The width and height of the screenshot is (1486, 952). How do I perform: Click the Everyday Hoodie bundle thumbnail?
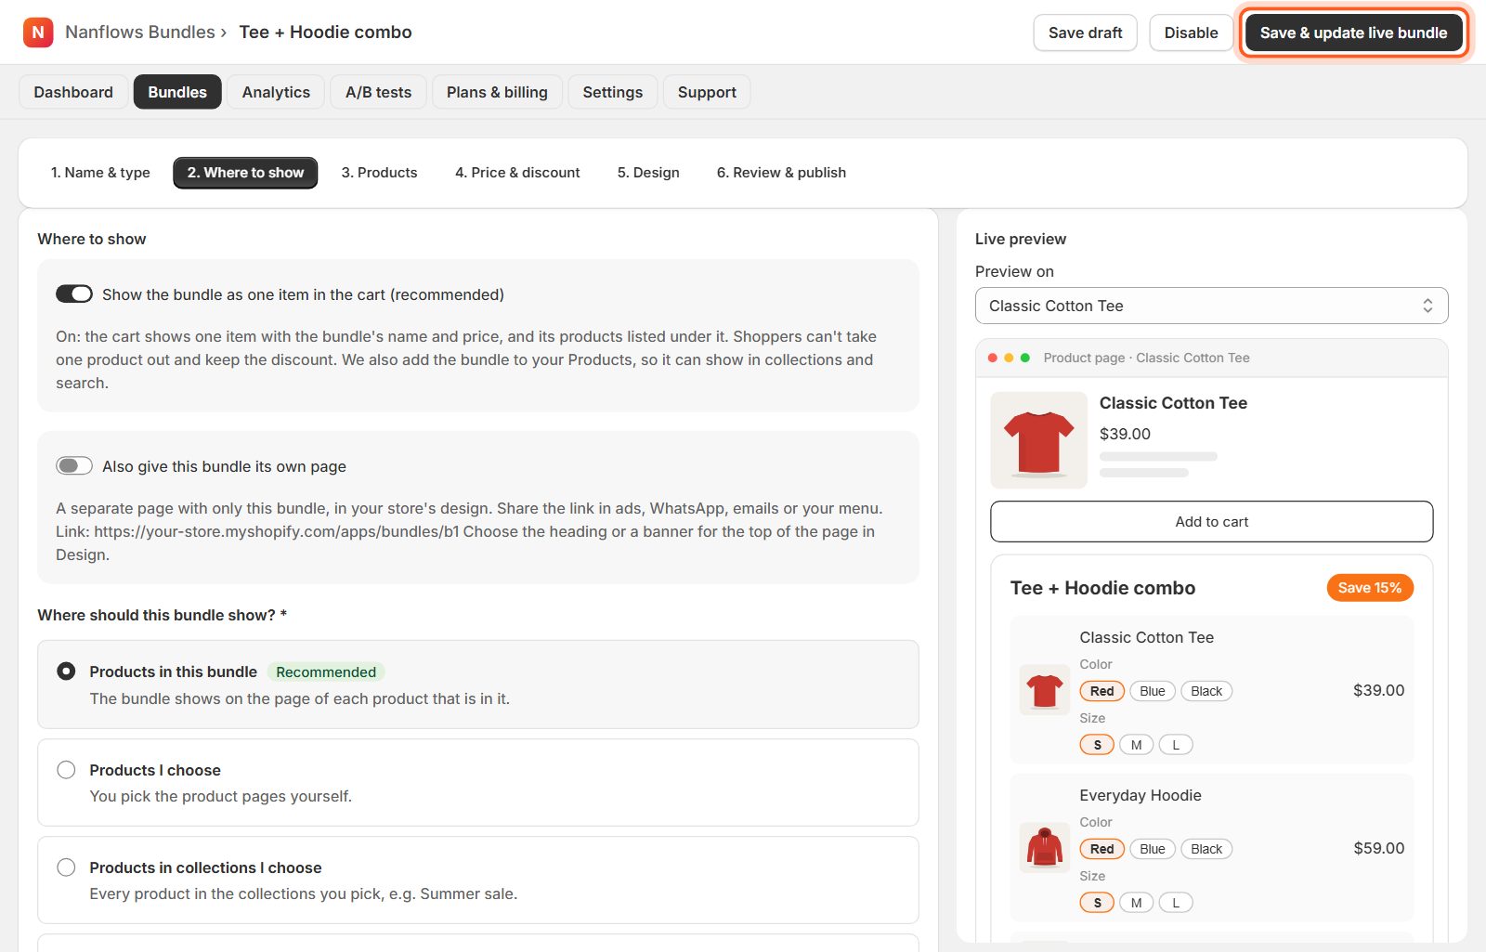click(x=1045, y=848)
